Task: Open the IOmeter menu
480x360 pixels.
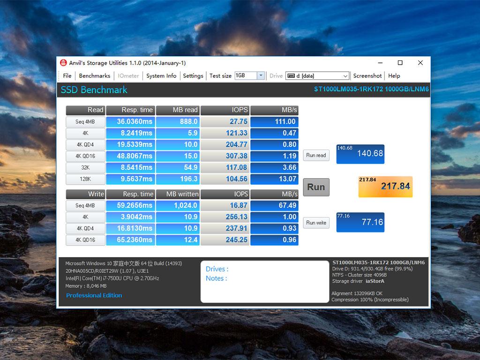Action: click(x=128, y=75)
